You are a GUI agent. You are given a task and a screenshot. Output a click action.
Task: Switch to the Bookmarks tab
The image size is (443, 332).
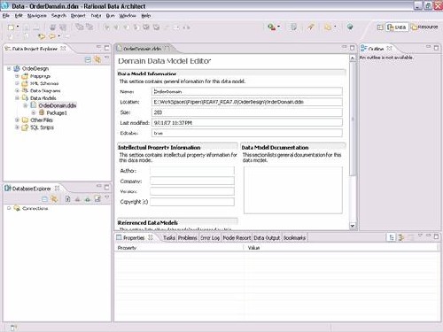pyautogui.click(x=294, y=238)
